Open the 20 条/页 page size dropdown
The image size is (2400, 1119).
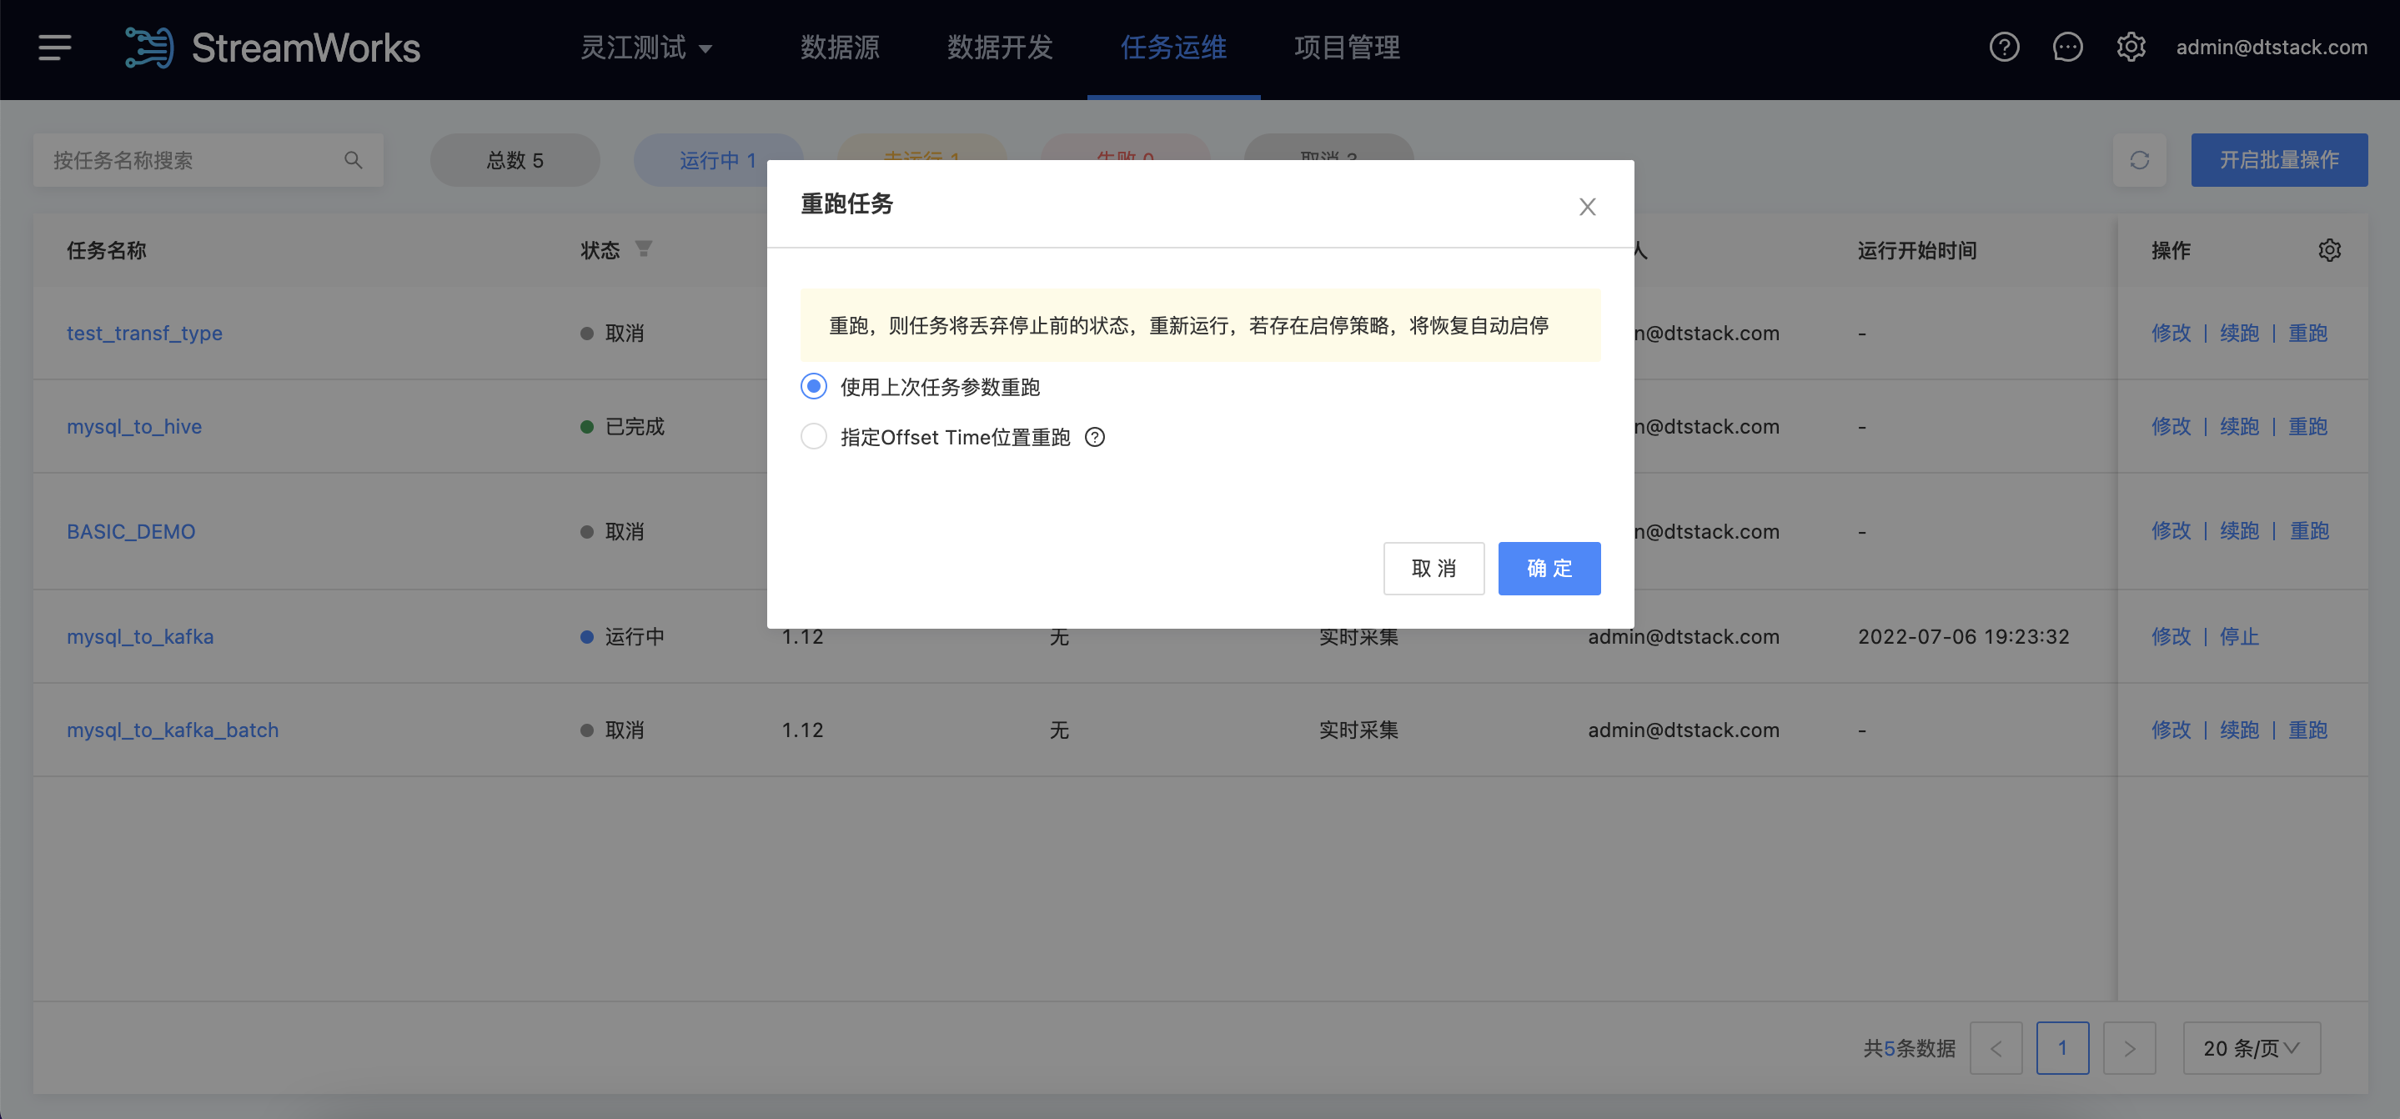pos(2251,1048)
